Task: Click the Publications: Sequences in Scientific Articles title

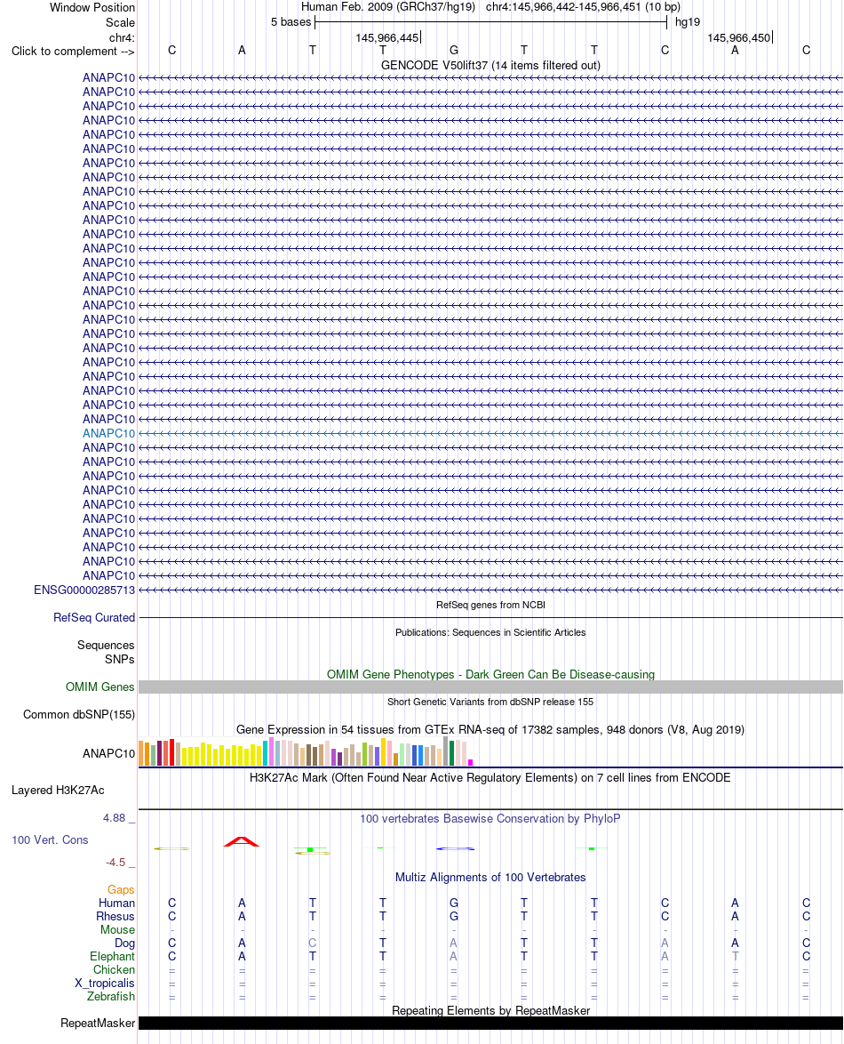Action: point(490,632)
